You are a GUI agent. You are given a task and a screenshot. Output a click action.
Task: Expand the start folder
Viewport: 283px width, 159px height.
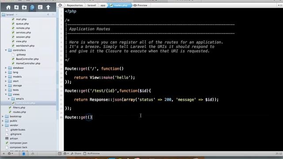(6, 81)
